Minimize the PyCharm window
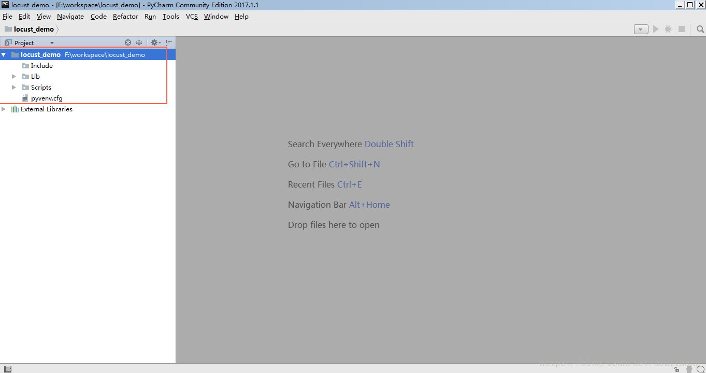The height and width of the screenshot is (373, 706). pos(680,5)
